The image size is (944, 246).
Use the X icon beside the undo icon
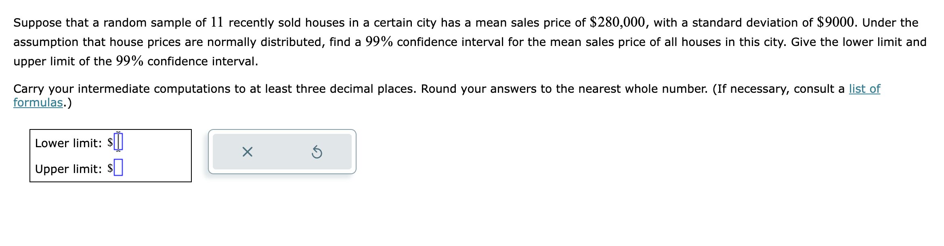click(247, 152)
